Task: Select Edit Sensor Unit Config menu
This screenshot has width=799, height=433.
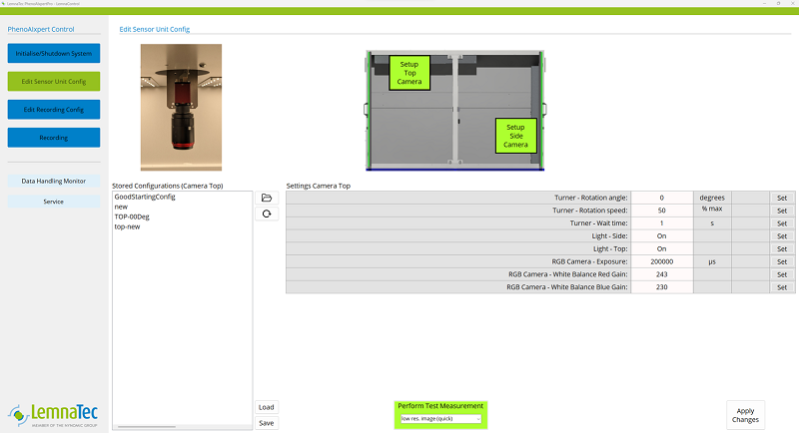Action: 54,82
